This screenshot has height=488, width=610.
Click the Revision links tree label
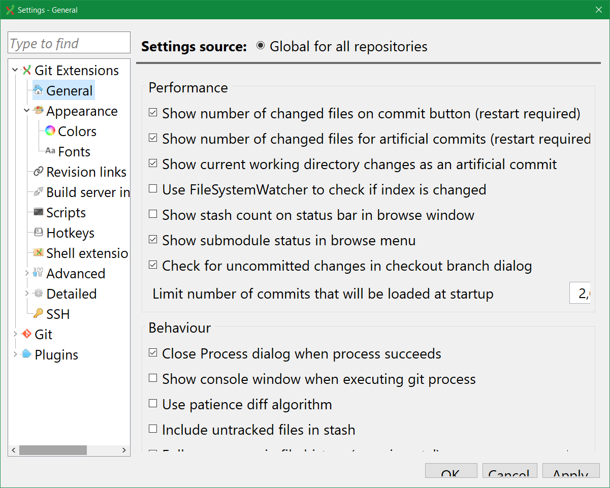(86, 172)
